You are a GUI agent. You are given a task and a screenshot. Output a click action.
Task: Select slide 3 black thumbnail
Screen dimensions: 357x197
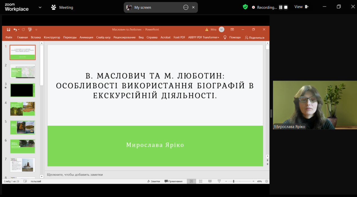(23, 90)
